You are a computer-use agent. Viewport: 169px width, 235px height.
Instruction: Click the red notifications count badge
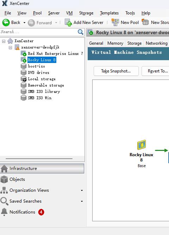[41, 212]
